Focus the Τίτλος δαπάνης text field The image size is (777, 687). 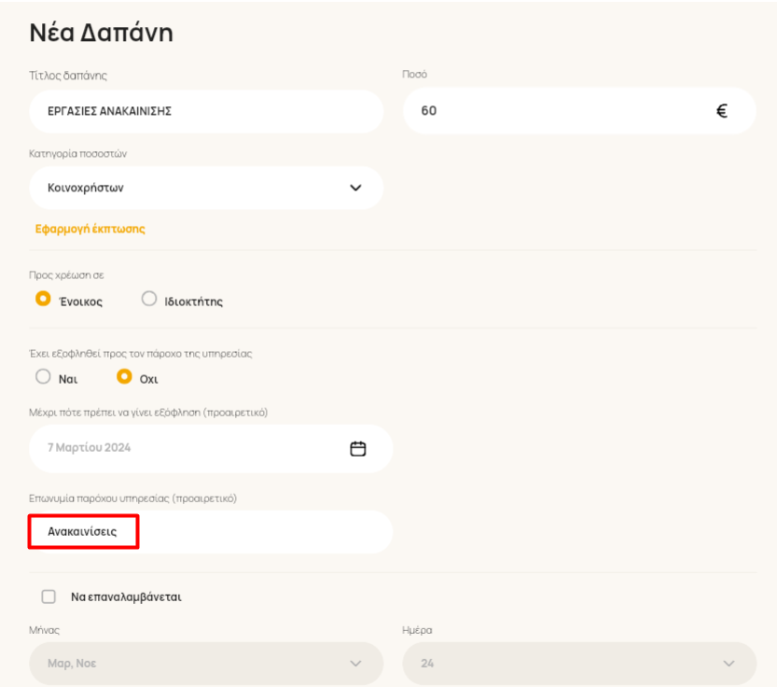(206, 111)
